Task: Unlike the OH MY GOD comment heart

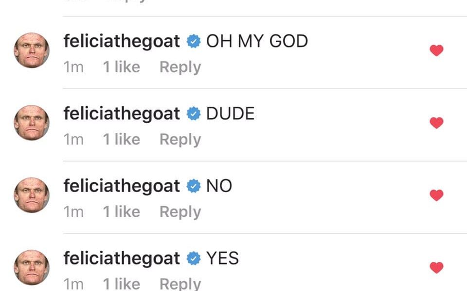Action: 436,50
